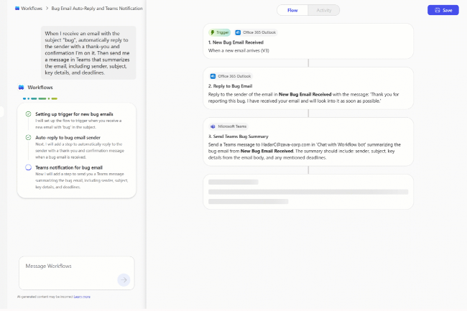Click the colored progress bar under Workflows

click(40, 98)
